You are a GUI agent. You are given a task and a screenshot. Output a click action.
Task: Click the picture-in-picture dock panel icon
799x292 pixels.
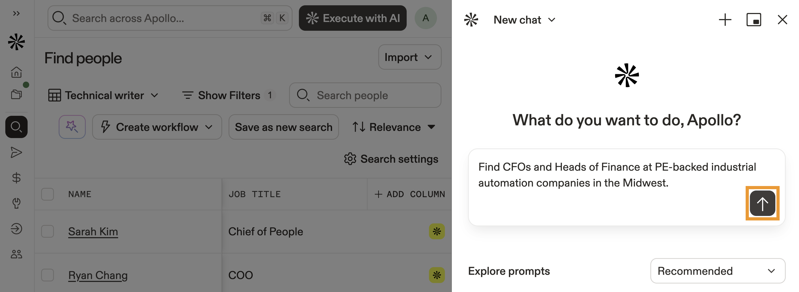click(753, 20)
